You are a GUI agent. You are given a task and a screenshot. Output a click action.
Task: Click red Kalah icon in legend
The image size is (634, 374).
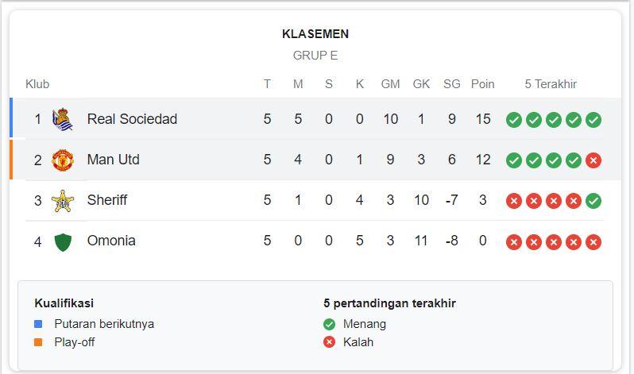coord(330,342)
